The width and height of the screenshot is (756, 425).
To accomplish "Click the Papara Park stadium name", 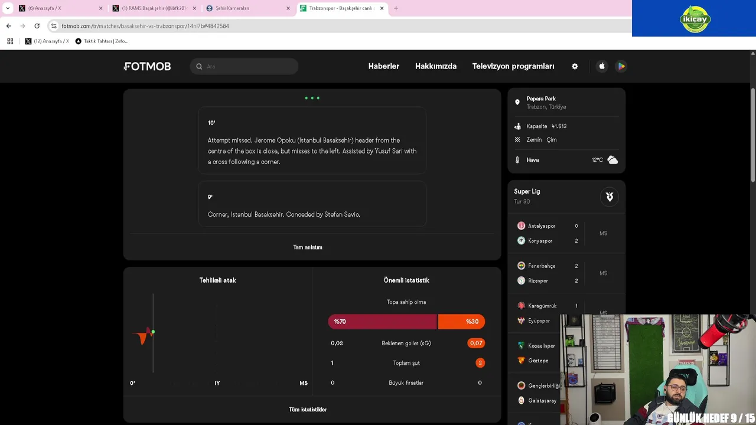I will (541, 99).
